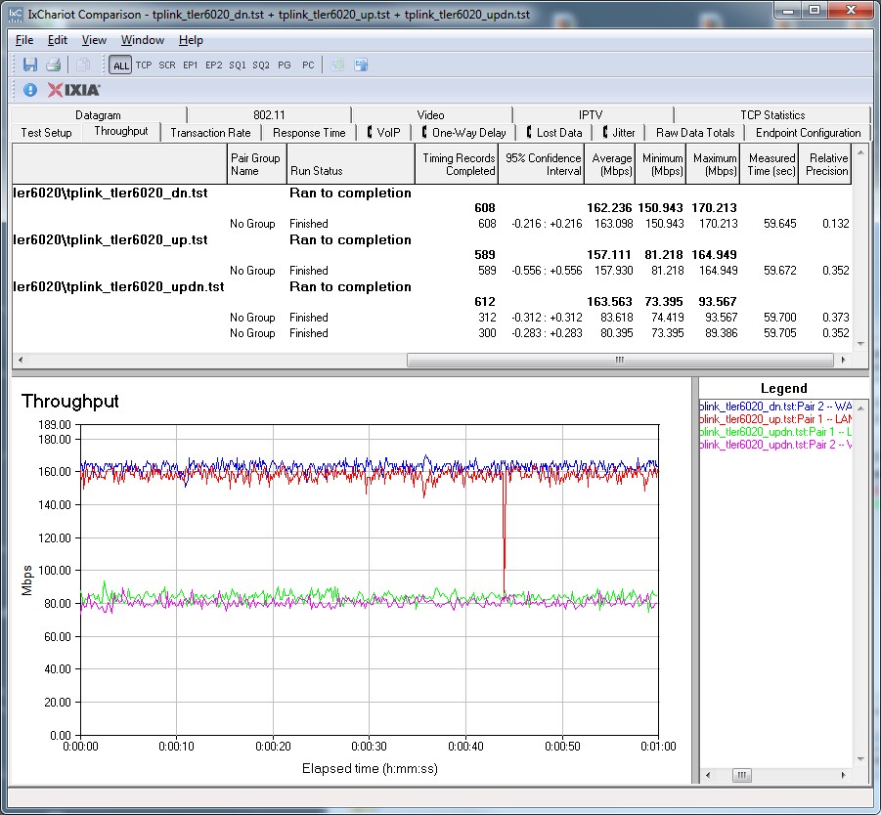
Task: Open the Window menu
Action: 143,40
